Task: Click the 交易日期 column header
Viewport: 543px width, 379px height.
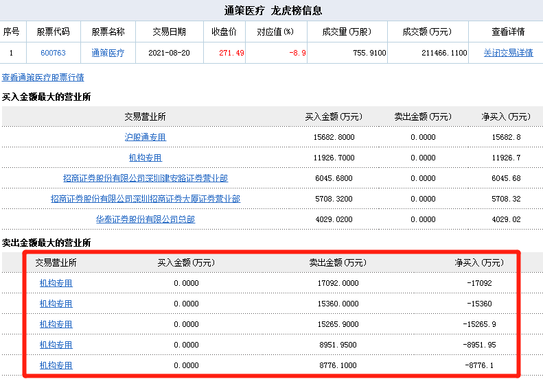Action: [170, 32]
